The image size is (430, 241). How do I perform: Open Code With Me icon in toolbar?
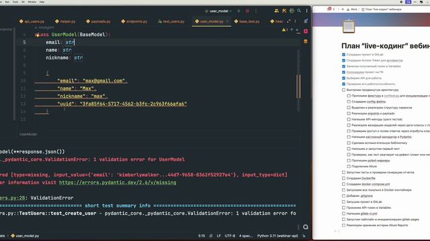point(276,11)
